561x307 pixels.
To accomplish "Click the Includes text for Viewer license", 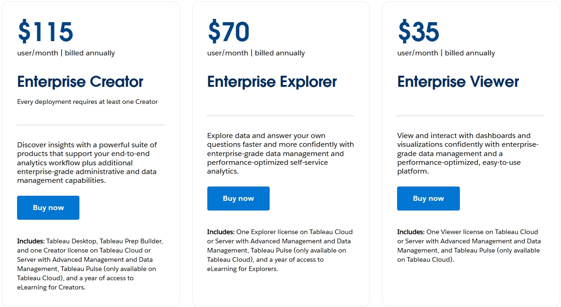I will click(x=469, y=246).
